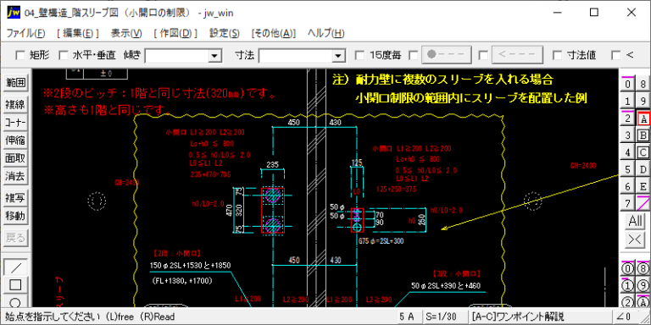Screen dimensions: 651x325
Task: Enable the 矩形 rectangle checkbox
Action: click(20, 55)
